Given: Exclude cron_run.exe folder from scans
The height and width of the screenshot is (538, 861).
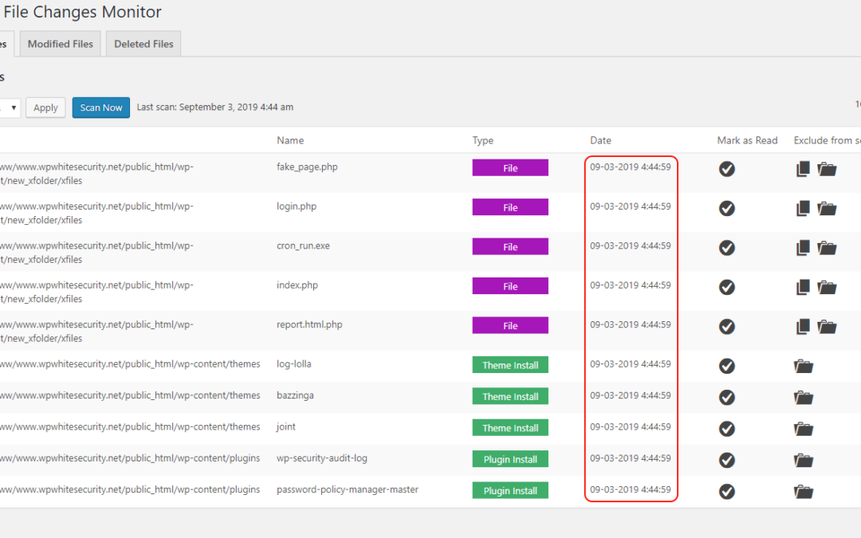Looking at the screenshot, I should (827, 248).
